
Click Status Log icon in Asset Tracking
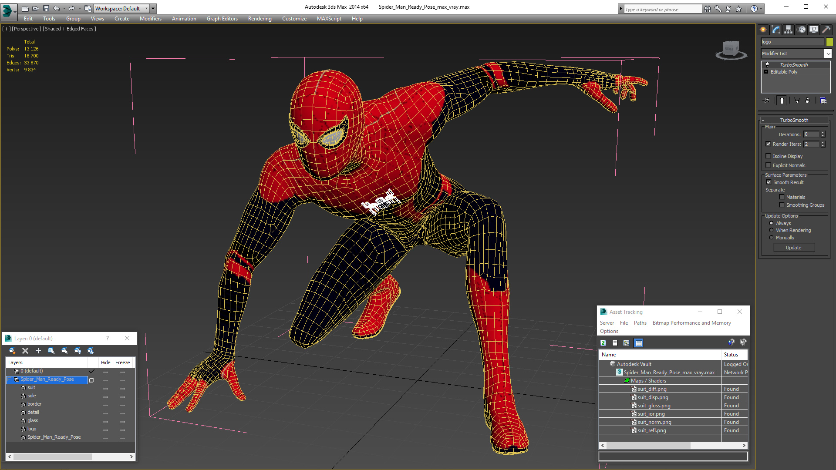tap(615, 343)
